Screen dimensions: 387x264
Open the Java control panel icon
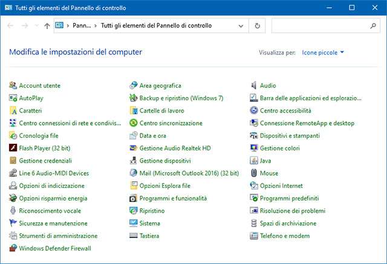pyautogui.click(x=255, y=161)
